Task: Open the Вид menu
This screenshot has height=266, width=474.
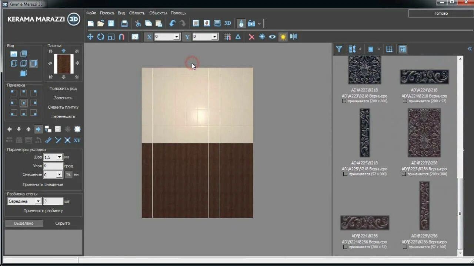Action: click(x=121, y=13)
